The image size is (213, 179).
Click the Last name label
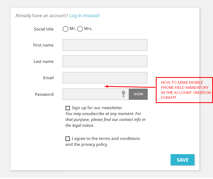point(44,62)
